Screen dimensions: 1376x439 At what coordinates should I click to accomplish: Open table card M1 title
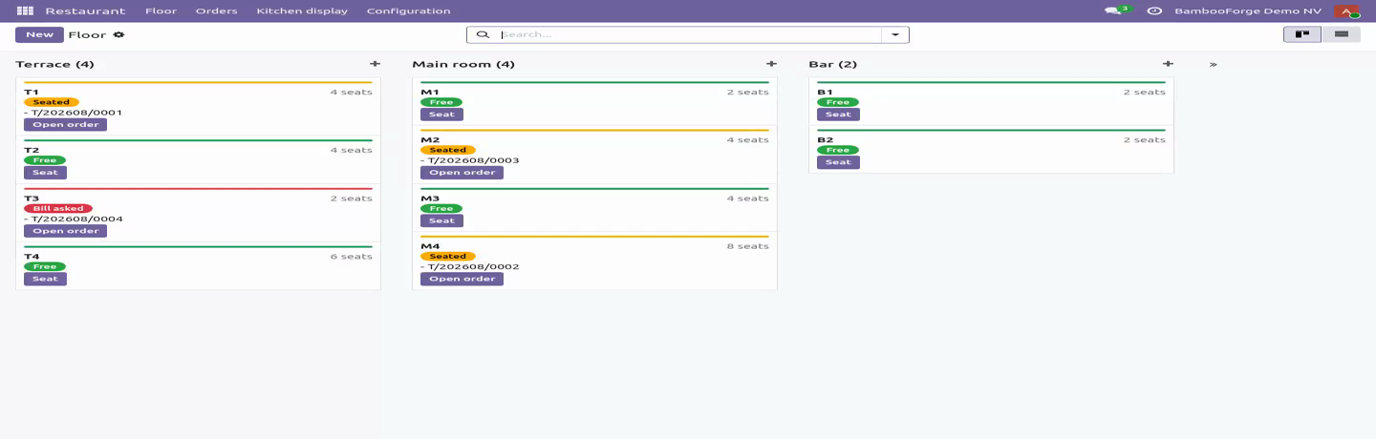pyautogui.click(x=430, y=93)
